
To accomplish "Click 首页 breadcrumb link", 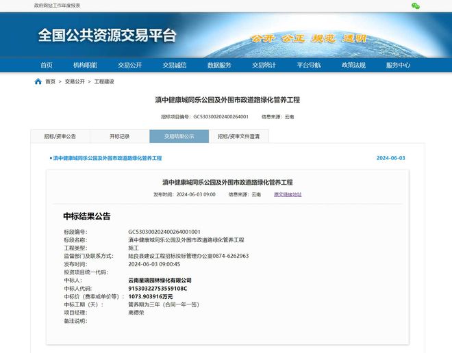I will click(x=50, y=81).
